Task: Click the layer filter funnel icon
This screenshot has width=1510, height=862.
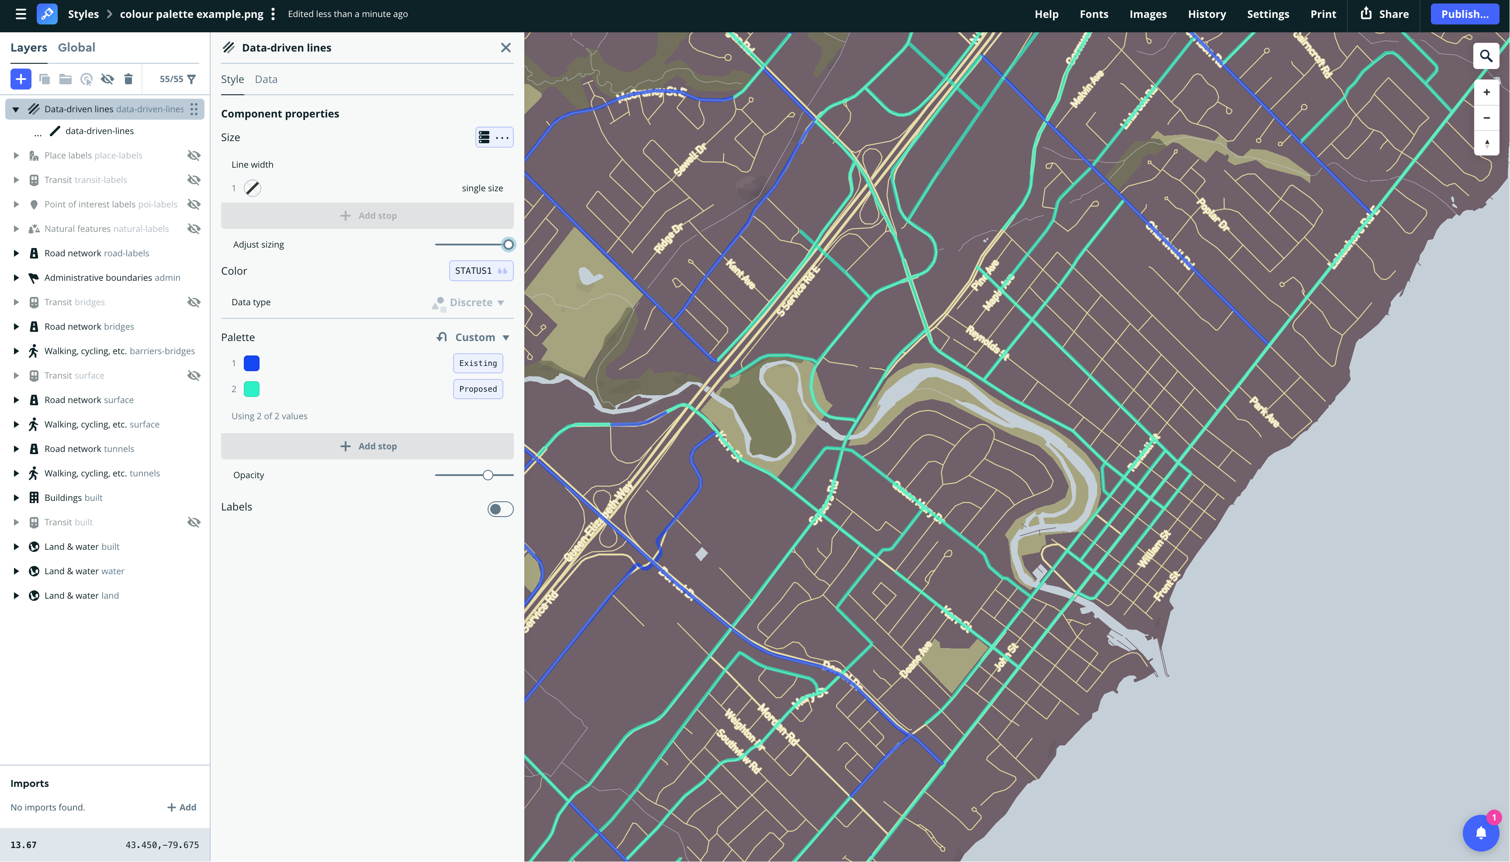Action: pos(191,79)
